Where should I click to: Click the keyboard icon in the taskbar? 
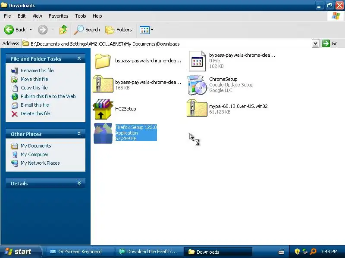point(281,252)
